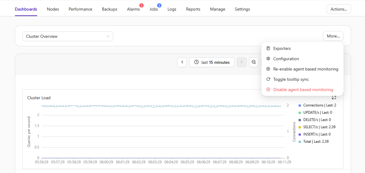Click the Exporters document icon

(x=268, y=48)
